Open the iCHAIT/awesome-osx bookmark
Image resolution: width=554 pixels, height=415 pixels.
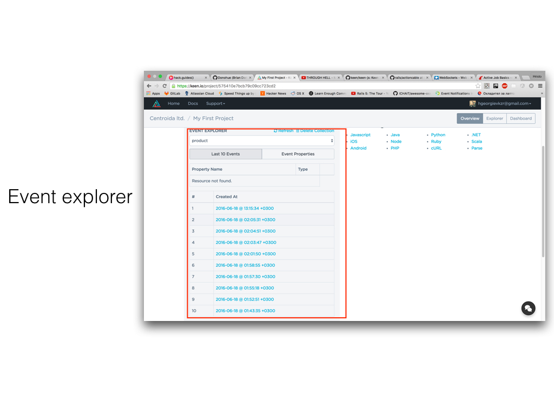[412, 93]
